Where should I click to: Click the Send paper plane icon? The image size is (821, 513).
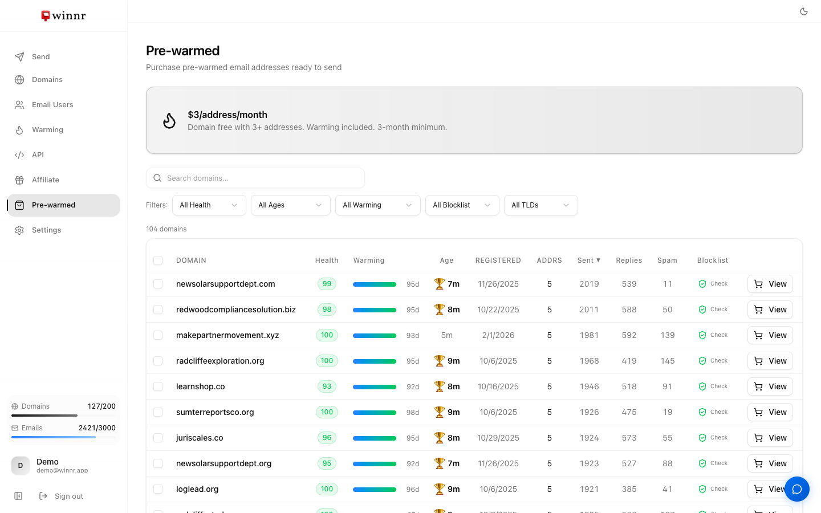[x=19, y=57]
